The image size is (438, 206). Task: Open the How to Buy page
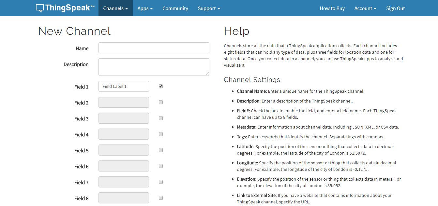coord(332,8)
